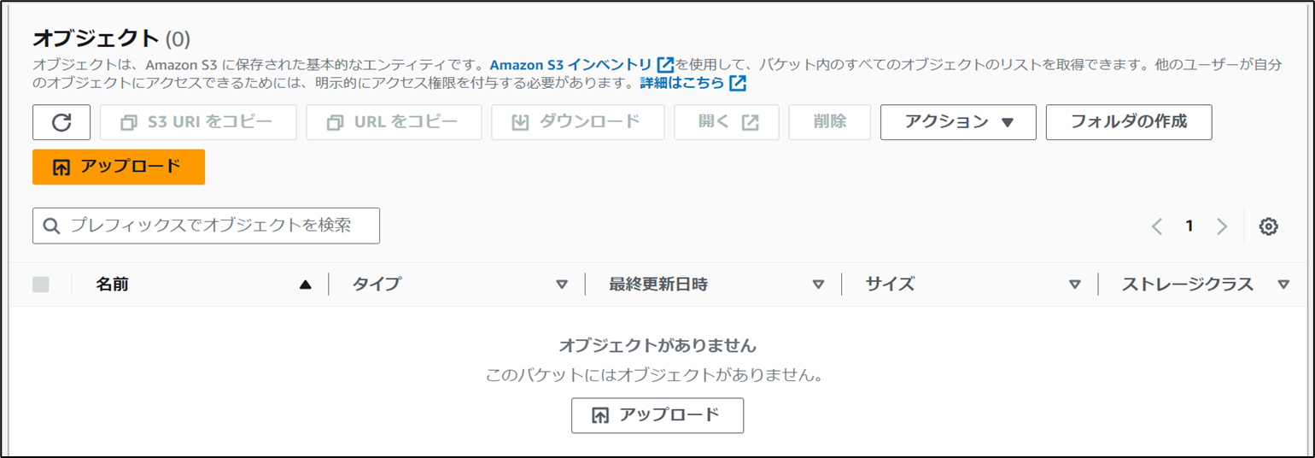Go to the next page chevron

[1222, 226]
